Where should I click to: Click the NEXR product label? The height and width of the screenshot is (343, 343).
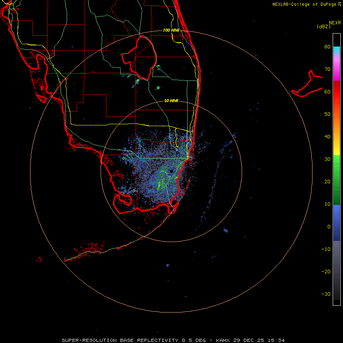[335, 22]
